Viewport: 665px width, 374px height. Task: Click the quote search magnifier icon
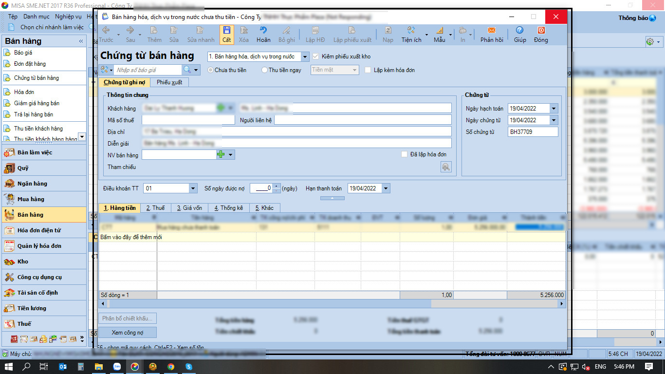click(187, 70)
